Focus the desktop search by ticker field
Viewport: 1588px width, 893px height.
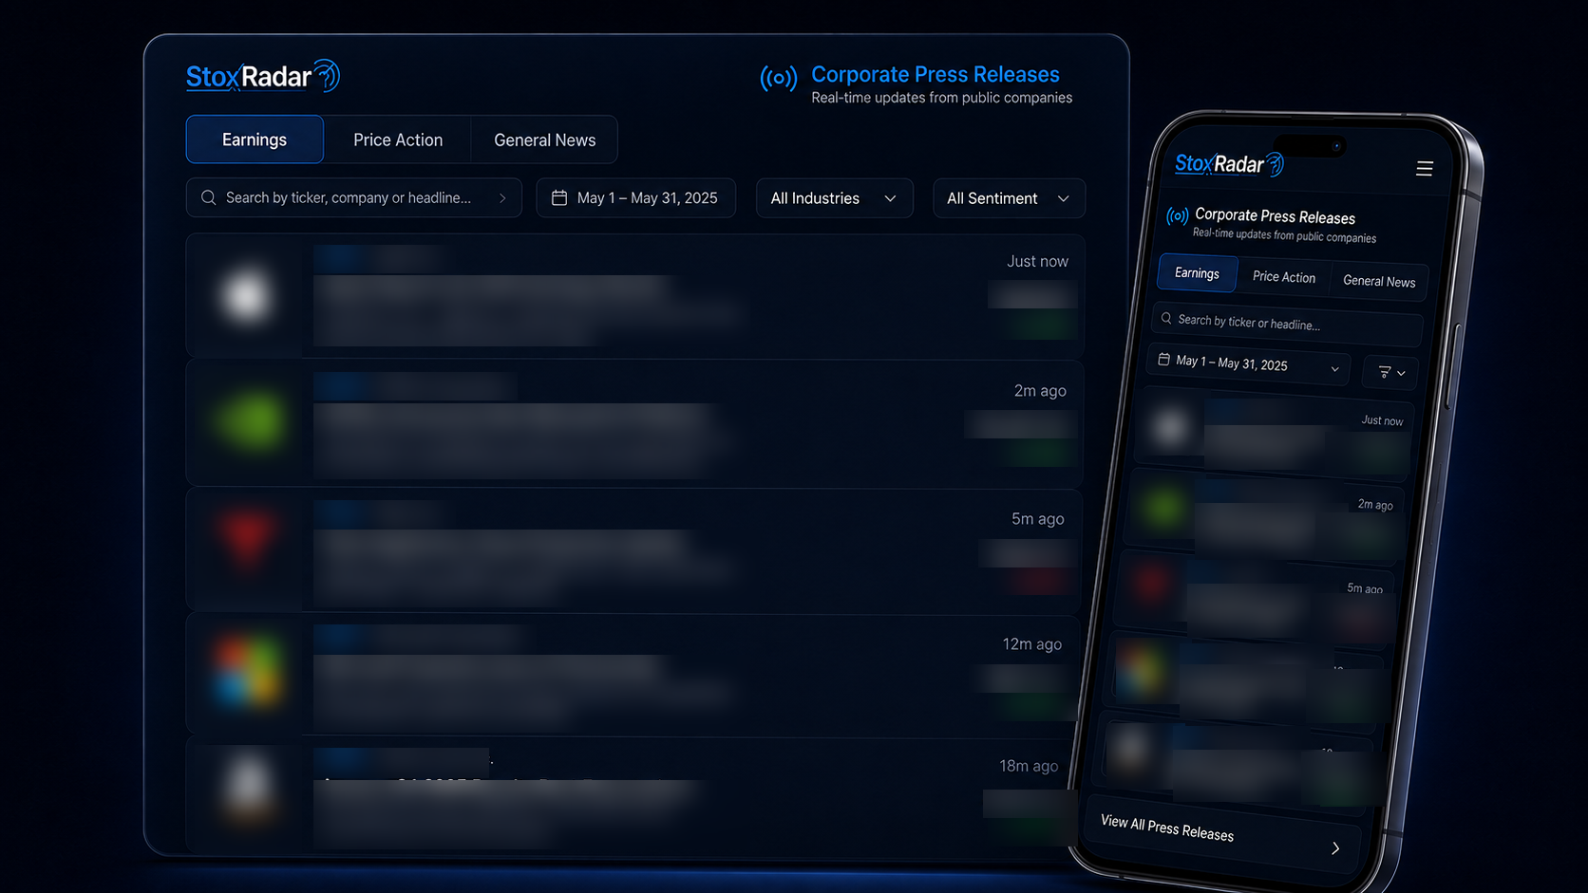(353, 197)
